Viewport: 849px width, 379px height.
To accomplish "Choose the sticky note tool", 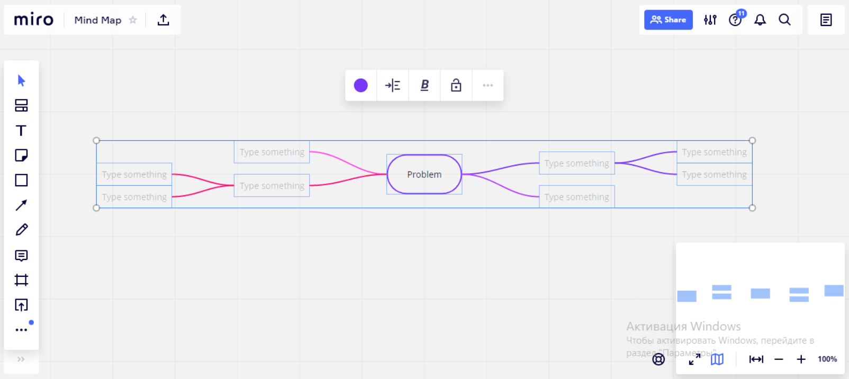I will (x=21, y=155).
